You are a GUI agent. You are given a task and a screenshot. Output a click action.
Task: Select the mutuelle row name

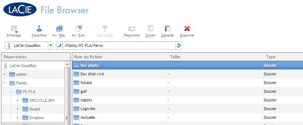(87, 117)
